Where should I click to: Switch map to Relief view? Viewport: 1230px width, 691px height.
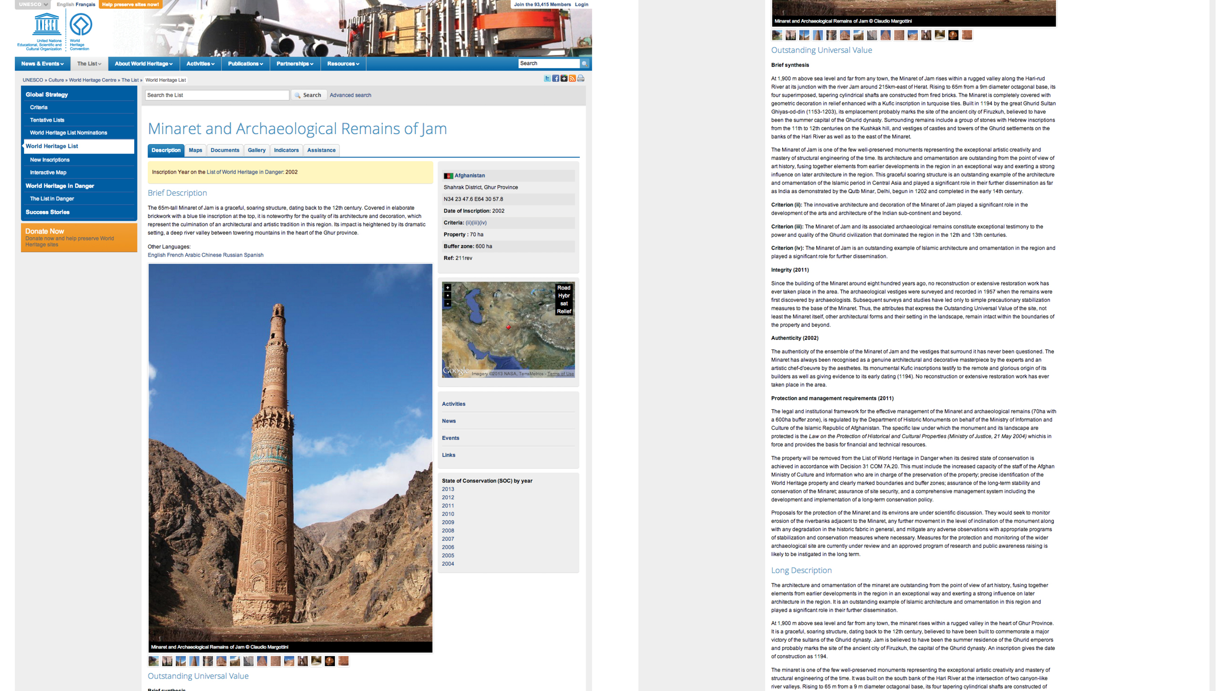564,311
